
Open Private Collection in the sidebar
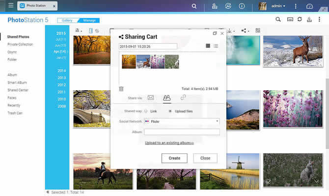[20, 44]
